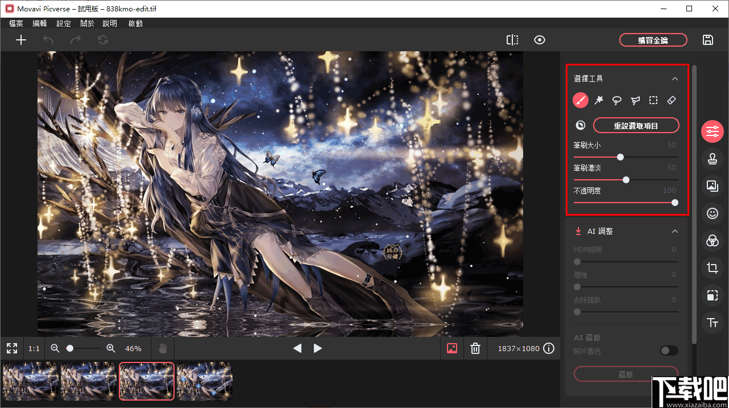Click the 1:1 actual size button
729x408 pixels.
34,348
